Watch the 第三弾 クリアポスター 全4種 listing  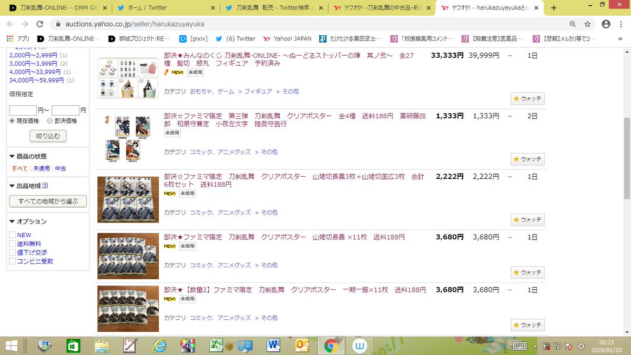527,159
